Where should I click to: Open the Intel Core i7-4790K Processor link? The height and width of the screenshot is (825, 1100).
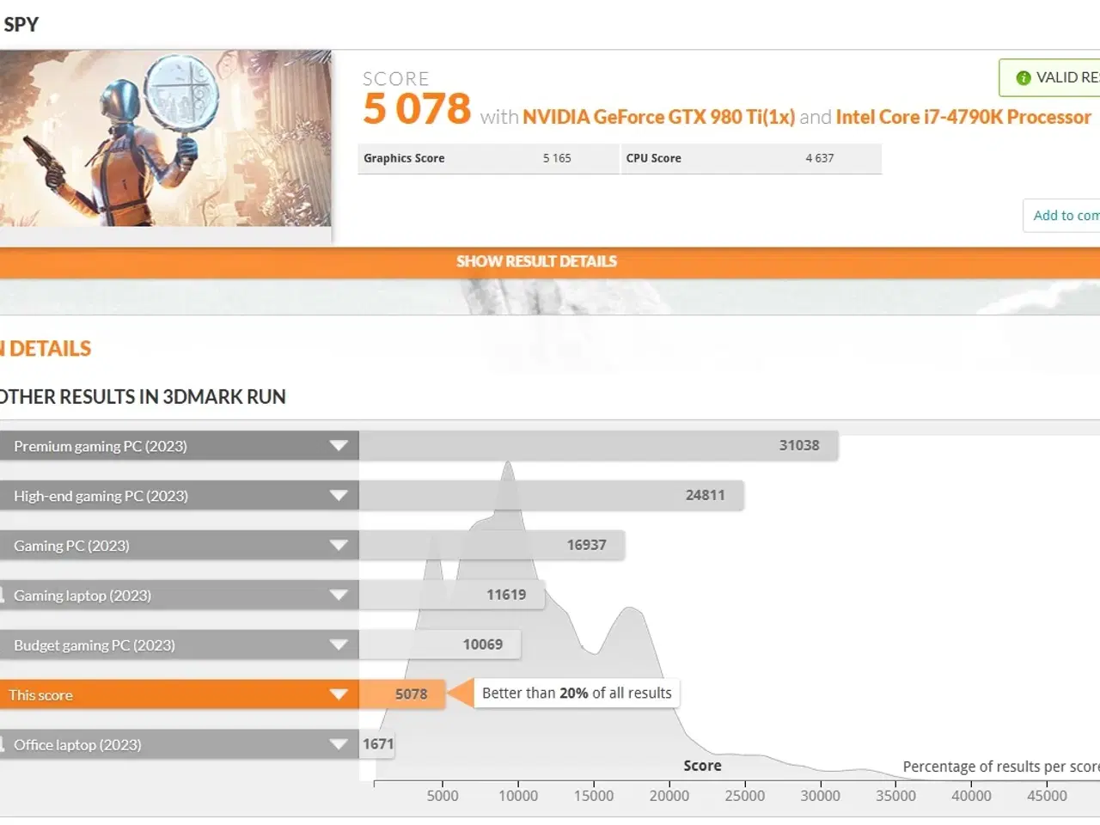(963, 117)
